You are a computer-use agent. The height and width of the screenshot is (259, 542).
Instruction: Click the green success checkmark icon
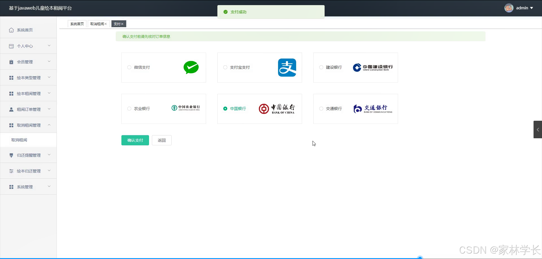[x=226, y=12]
